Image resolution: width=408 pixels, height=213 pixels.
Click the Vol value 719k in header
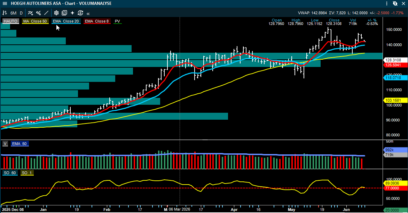point(353,24)
